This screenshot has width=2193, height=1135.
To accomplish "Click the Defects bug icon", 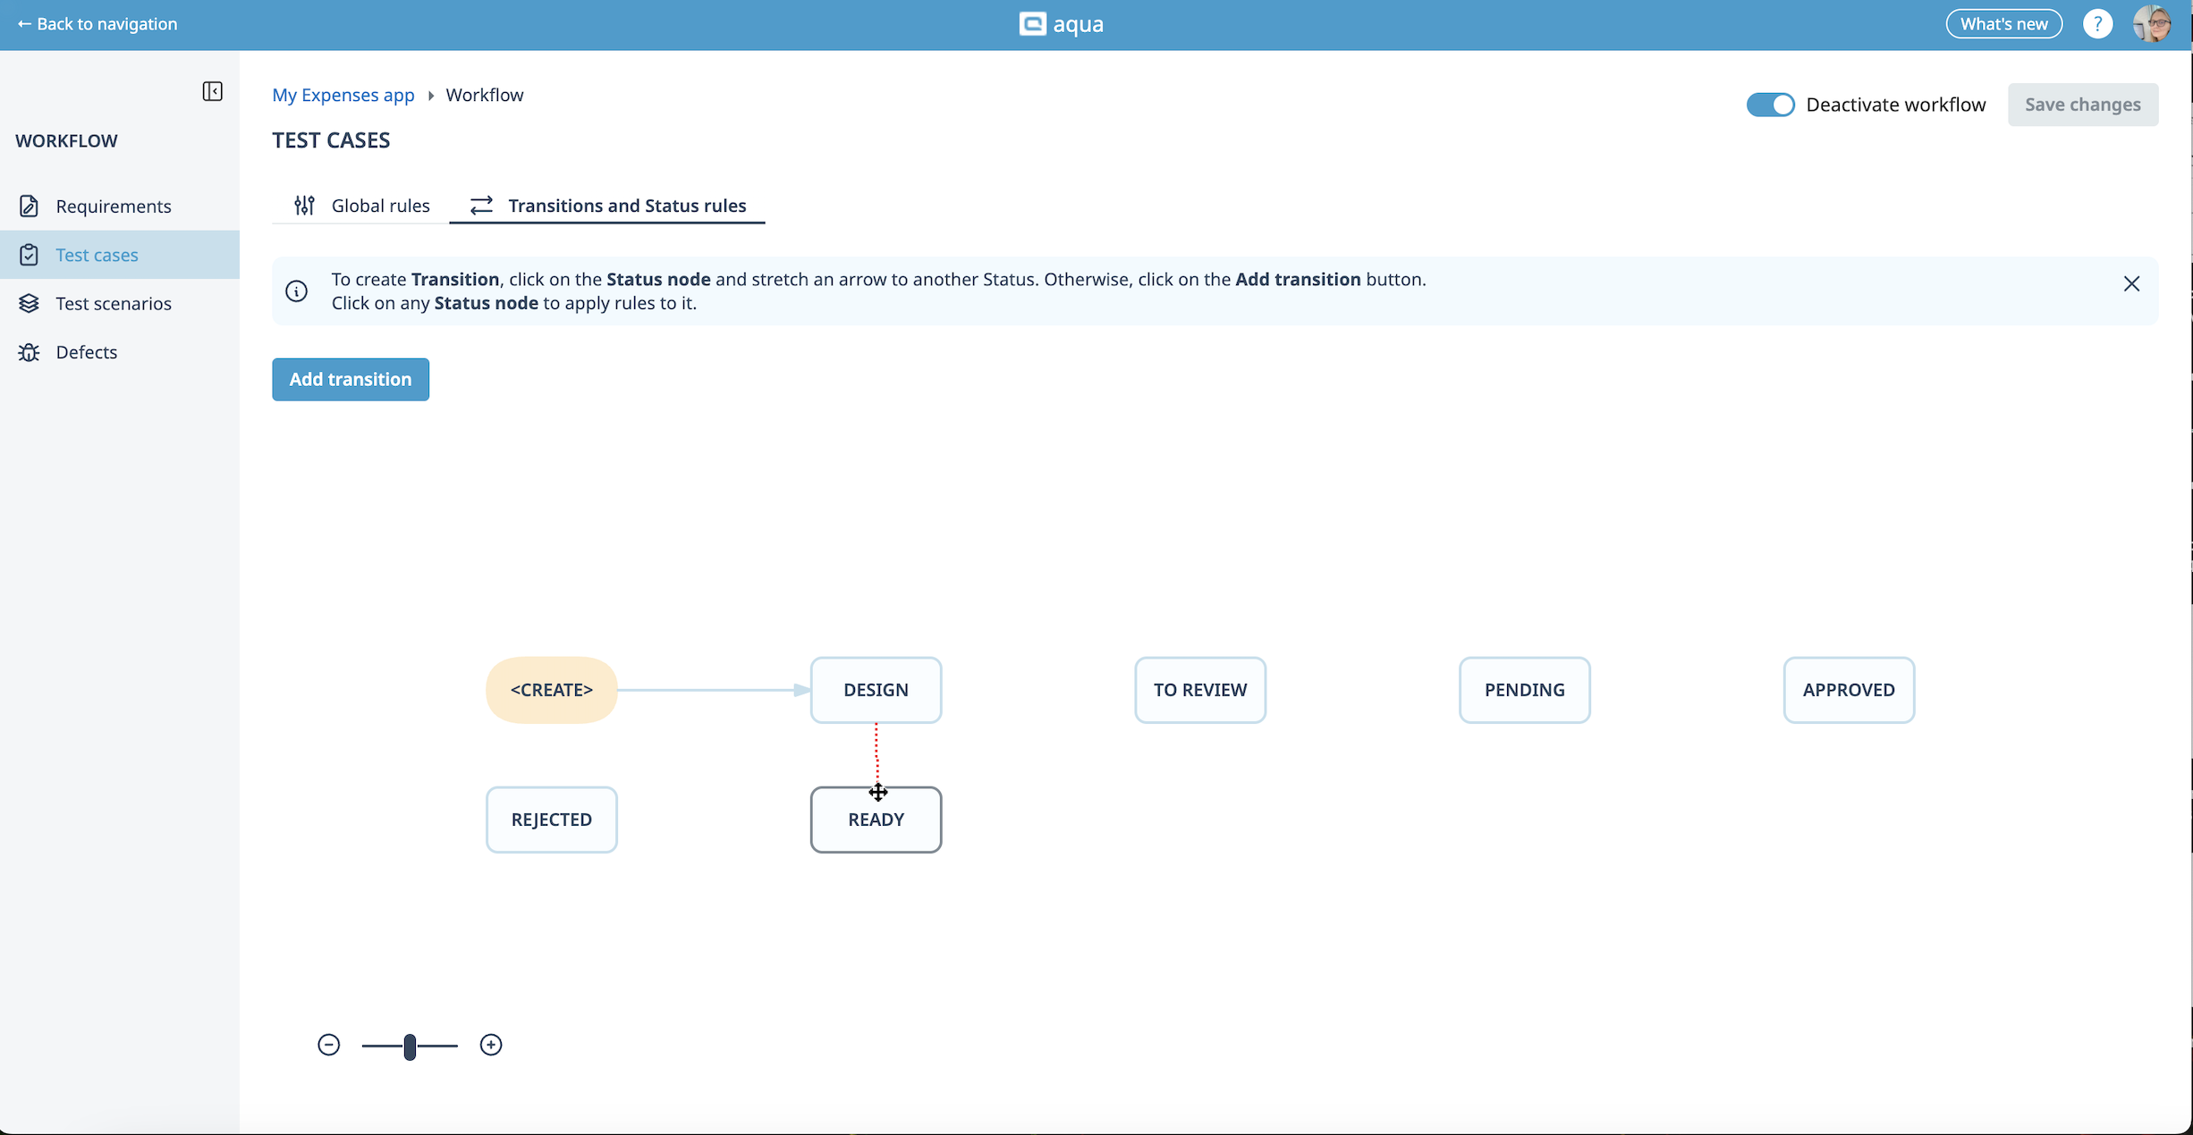I will [x=29, y=352].
